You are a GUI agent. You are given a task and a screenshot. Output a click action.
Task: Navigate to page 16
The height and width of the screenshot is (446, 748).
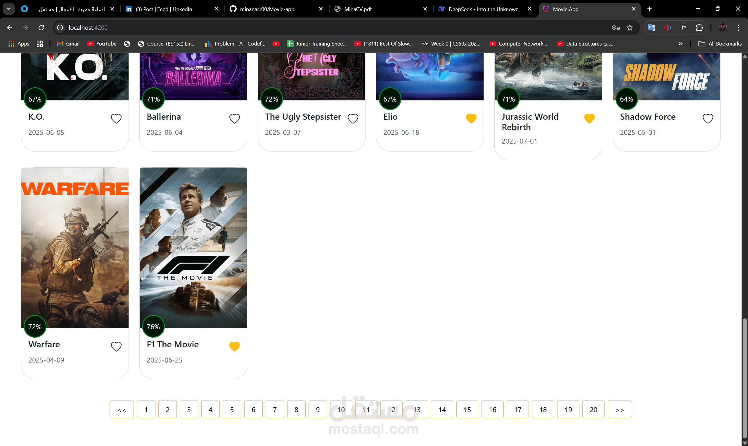coord(492,409)
